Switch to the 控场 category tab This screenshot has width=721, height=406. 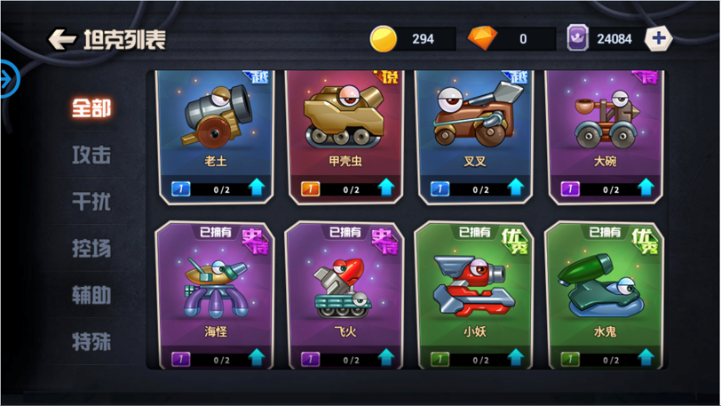pos(91,249)
